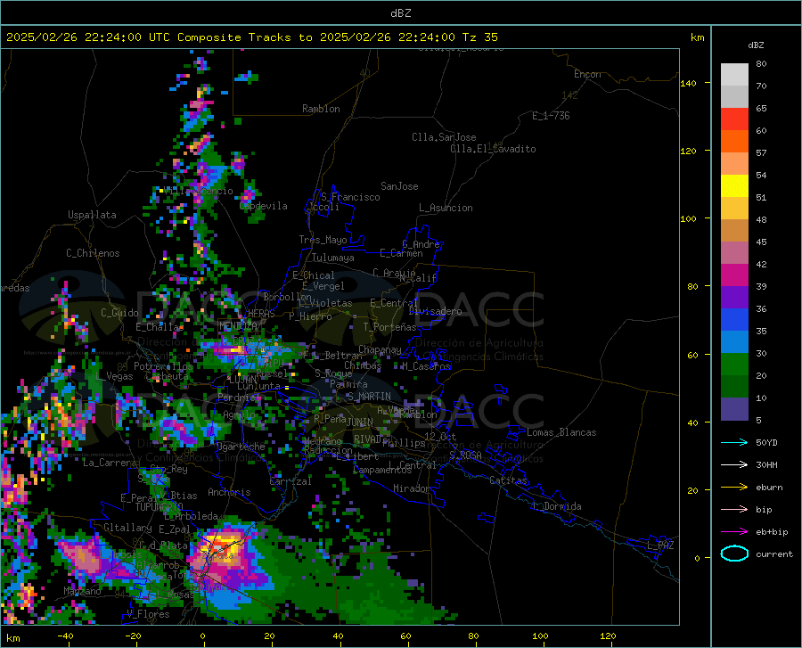
Task: Click the 'V_Flores' map label
Action: [x=148, y=614]
